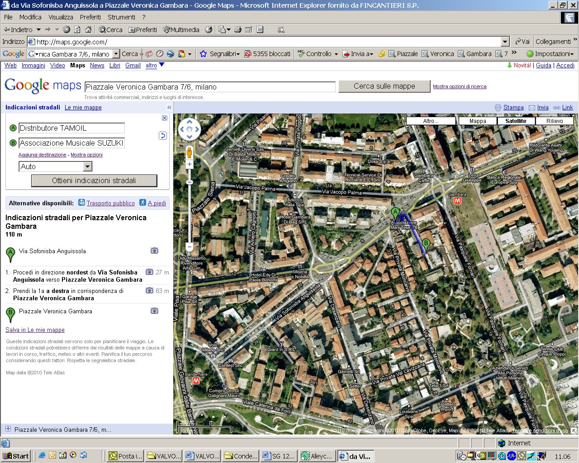Open the browsing history icon

coord(209,29)
